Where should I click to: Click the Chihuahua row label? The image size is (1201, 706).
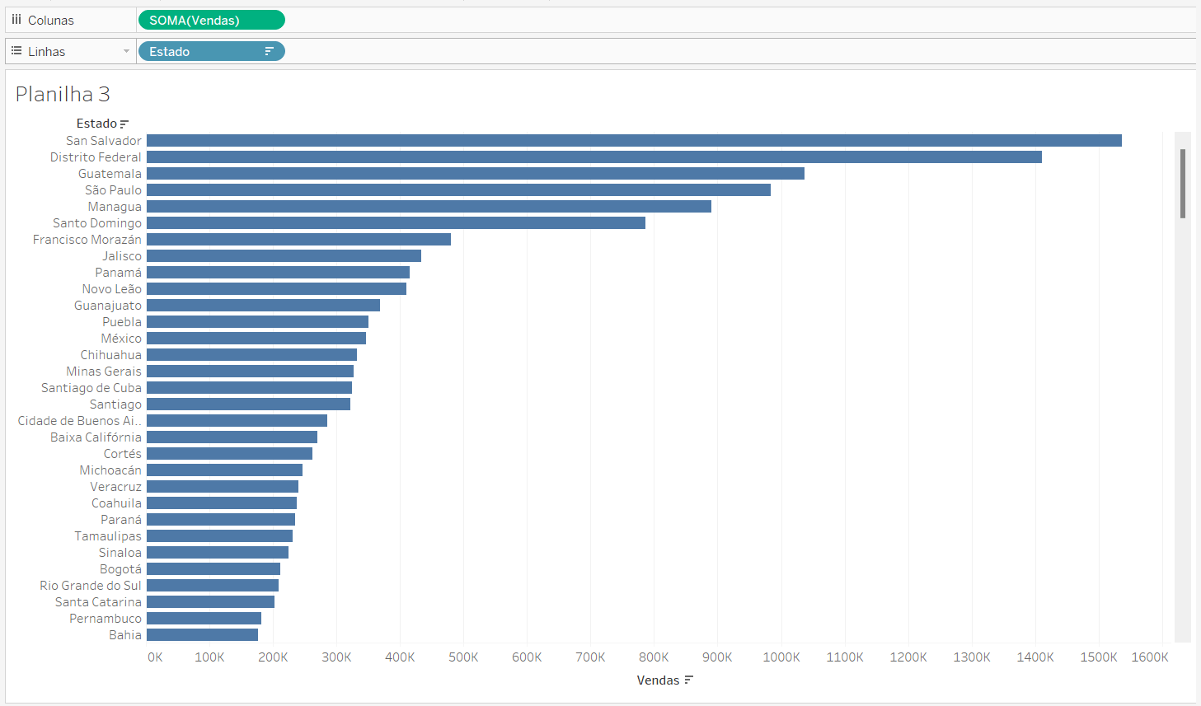click(x=111, y=355)
